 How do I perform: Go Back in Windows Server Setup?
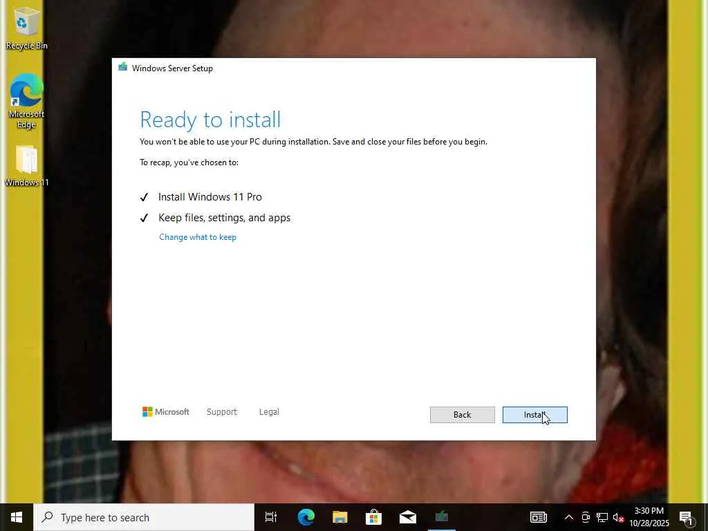pyautogui.click(x=462, y=415)
